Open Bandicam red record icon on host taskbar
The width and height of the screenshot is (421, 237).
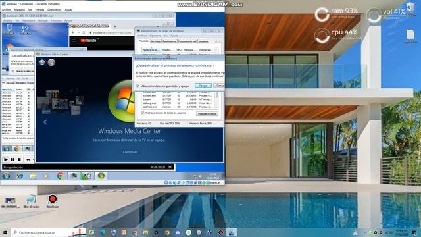point(221,232)
